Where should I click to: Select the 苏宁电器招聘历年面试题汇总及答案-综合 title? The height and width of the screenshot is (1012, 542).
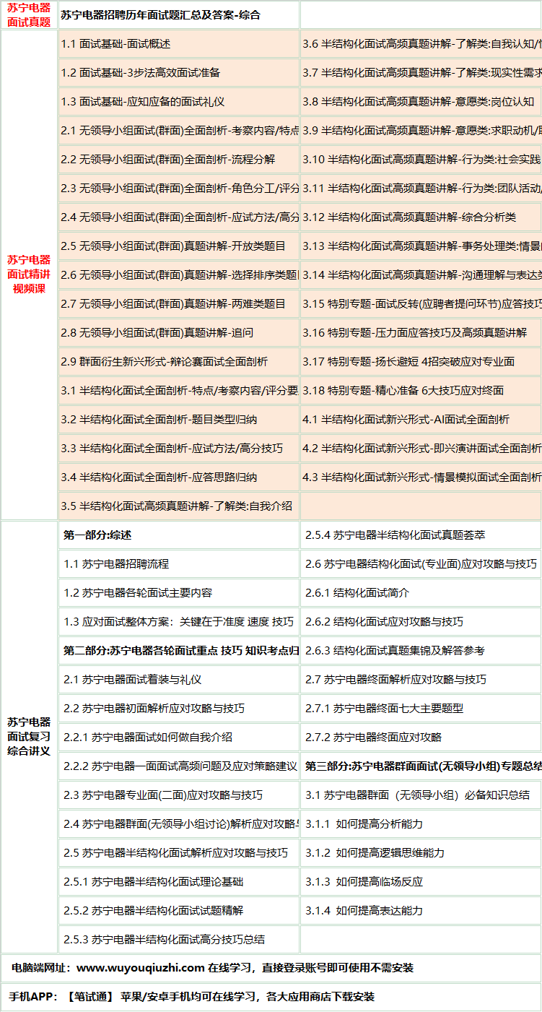coord(160,14)
